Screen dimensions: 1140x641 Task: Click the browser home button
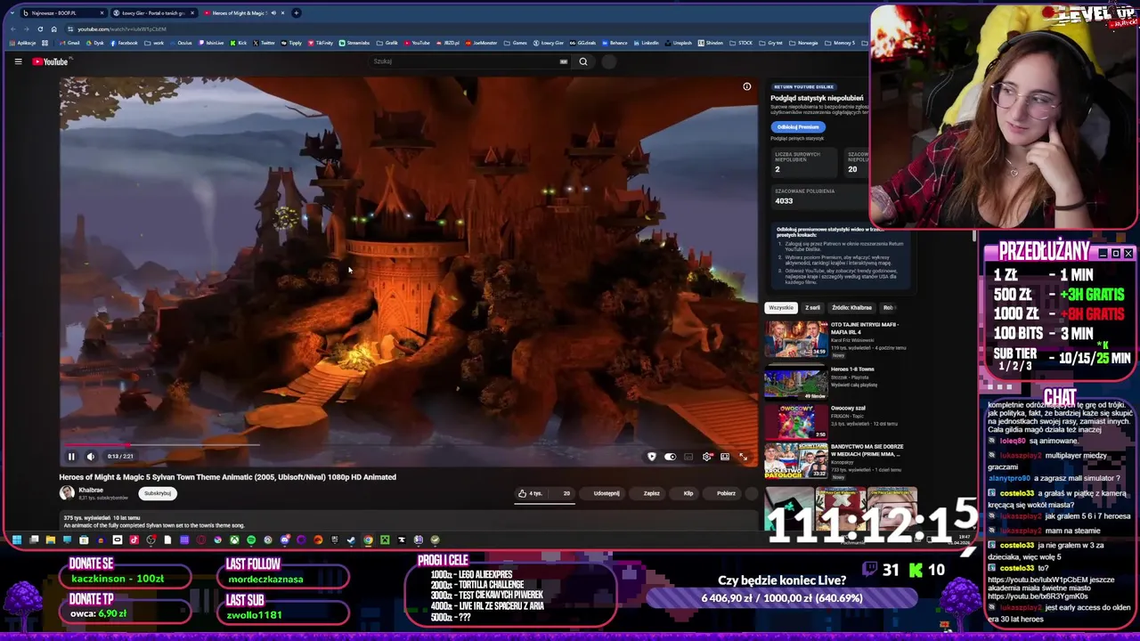click(53, 28)
